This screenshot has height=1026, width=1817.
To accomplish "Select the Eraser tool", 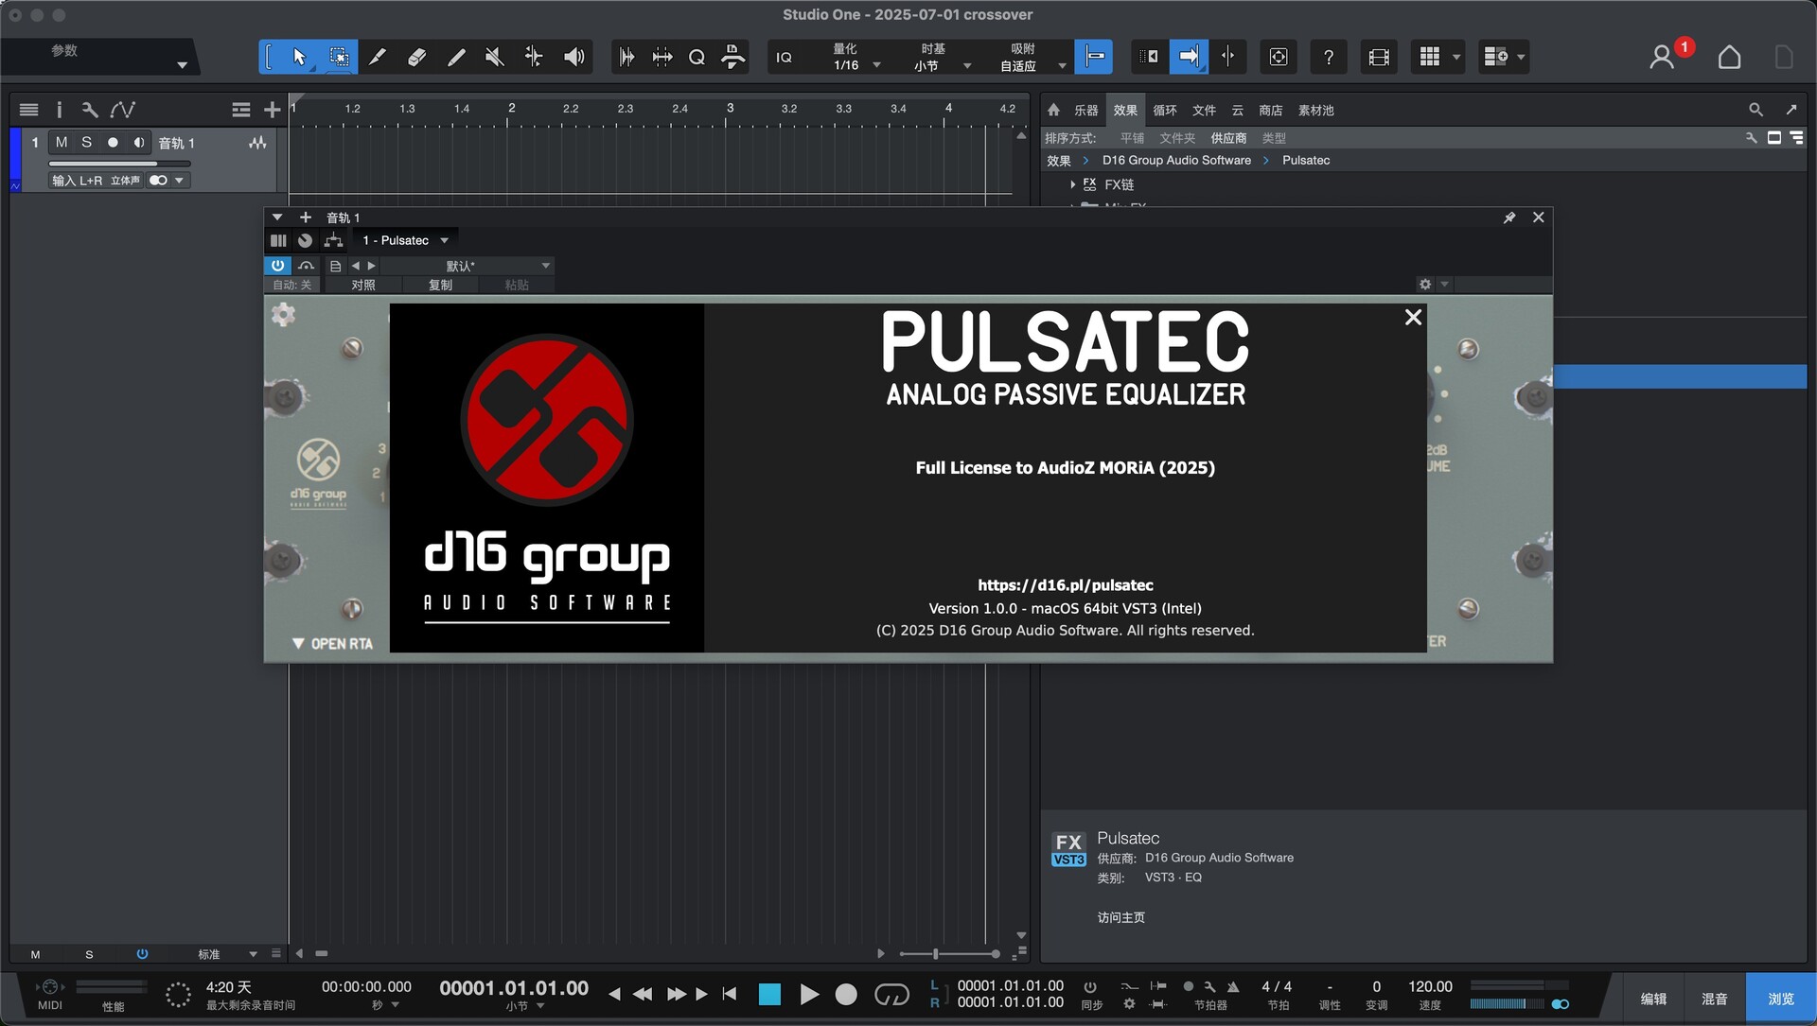I will point(416,57).
